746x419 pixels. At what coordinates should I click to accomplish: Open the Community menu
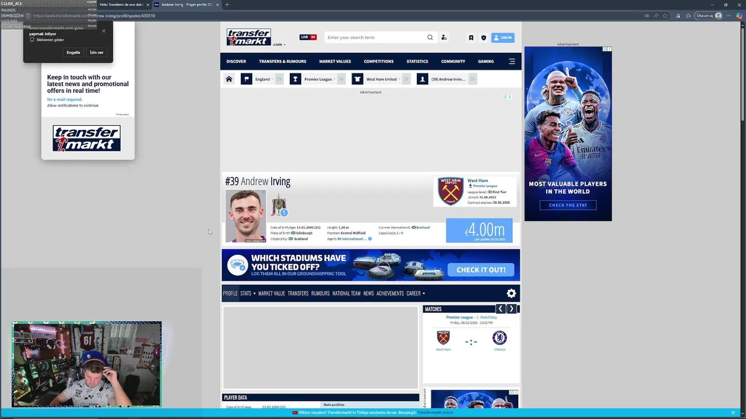point(453,61)
